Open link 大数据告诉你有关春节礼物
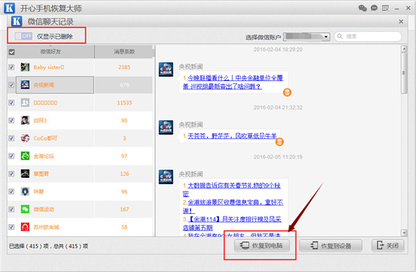Viewport: 416px width, 272px height. pos(232,190)
